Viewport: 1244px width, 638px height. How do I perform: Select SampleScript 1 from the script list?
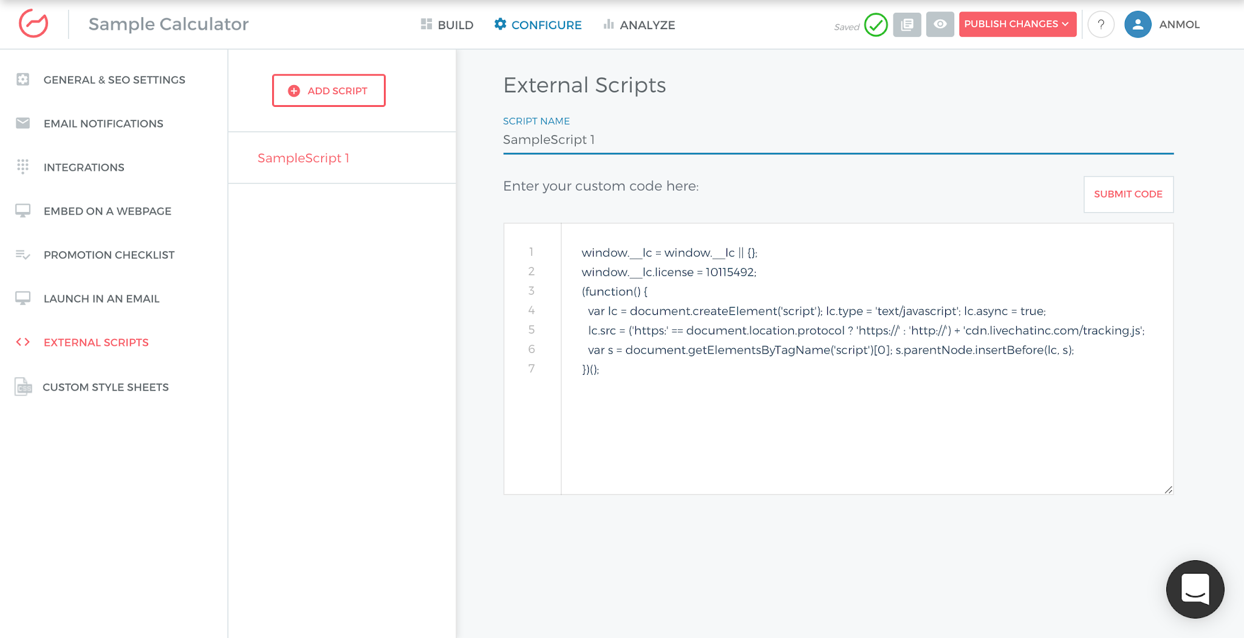[x=303, y=158]
